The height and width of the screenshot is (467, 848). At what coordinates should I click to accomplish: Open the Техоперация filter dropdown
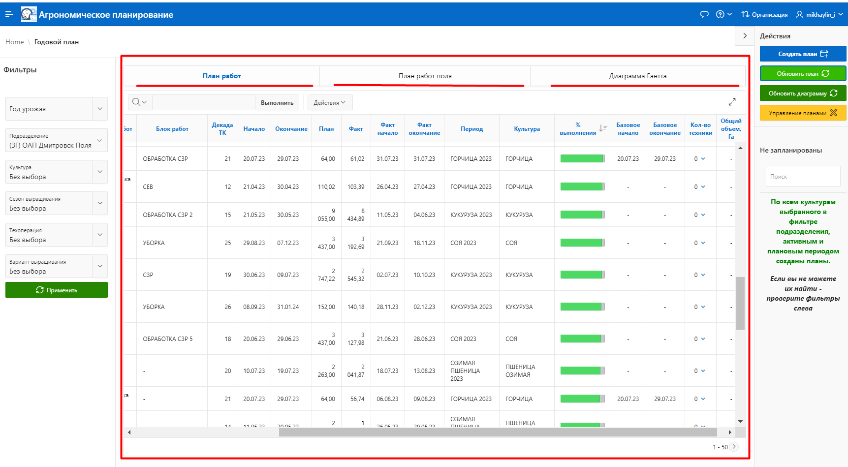coord(100,235)
